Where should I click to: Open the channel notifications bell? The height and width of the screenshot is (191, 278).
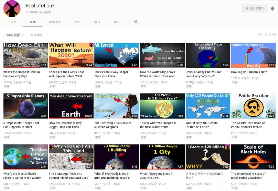[x=272, y=9]
